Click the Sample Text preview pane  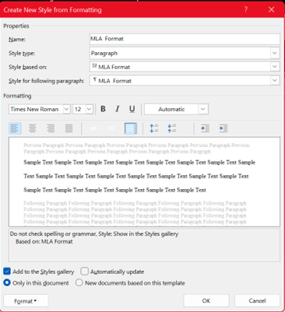pos(144,182)
